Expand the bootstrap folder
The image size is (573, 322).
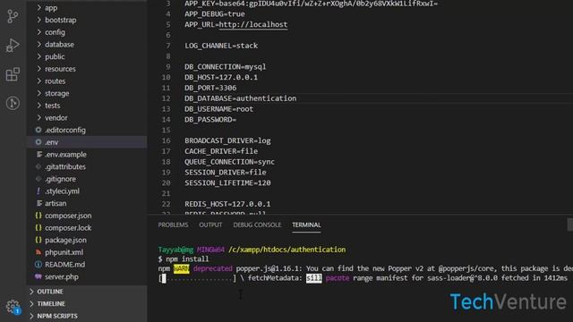tap(39, 20)
